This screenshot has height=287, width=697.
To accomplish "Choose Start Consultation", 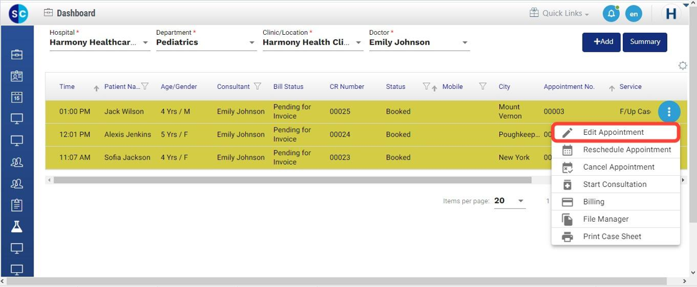I will coord(615,184).
